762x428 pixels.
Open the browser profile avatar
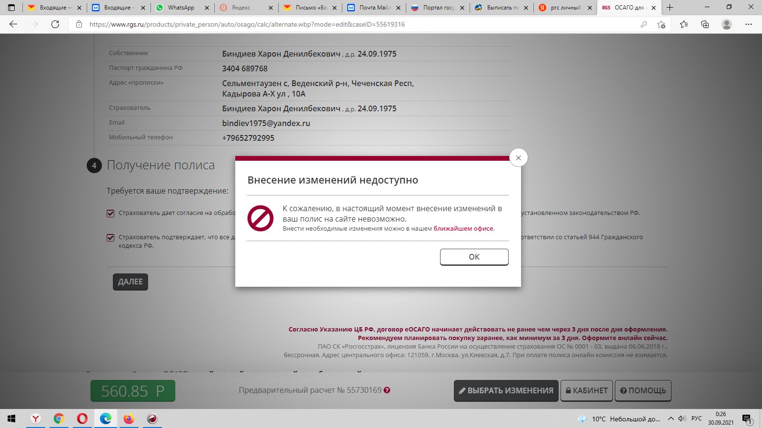pyautogui.click(x=727, y=24)
